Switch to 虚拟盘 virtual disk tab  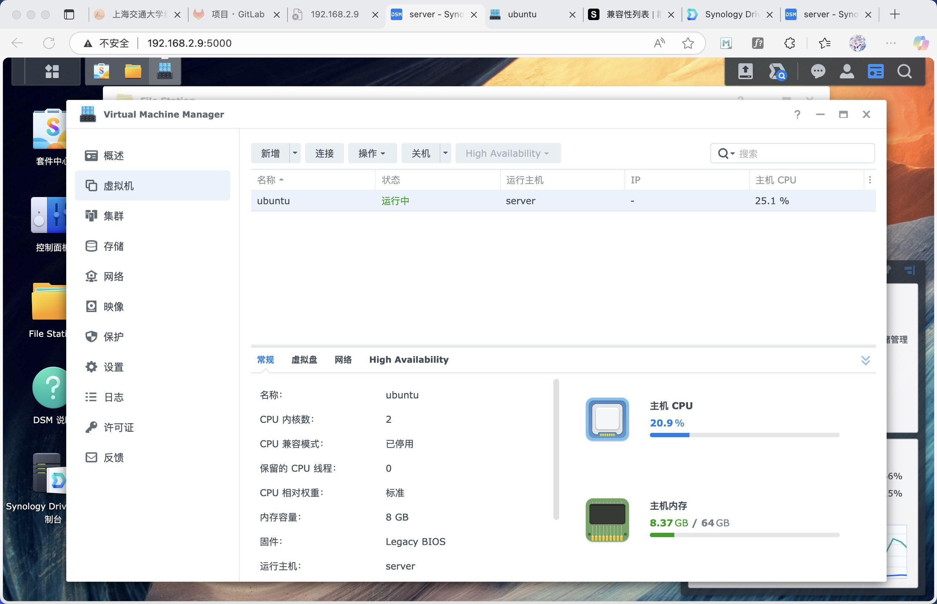304,360
